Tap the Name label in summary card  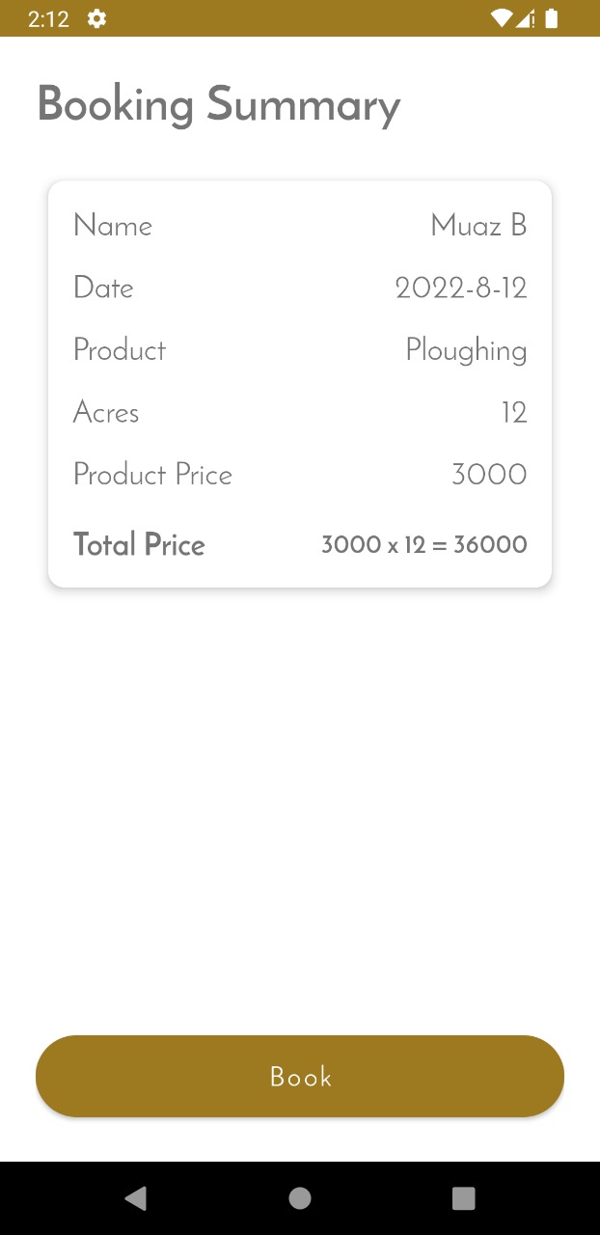(x=113, y=226)
